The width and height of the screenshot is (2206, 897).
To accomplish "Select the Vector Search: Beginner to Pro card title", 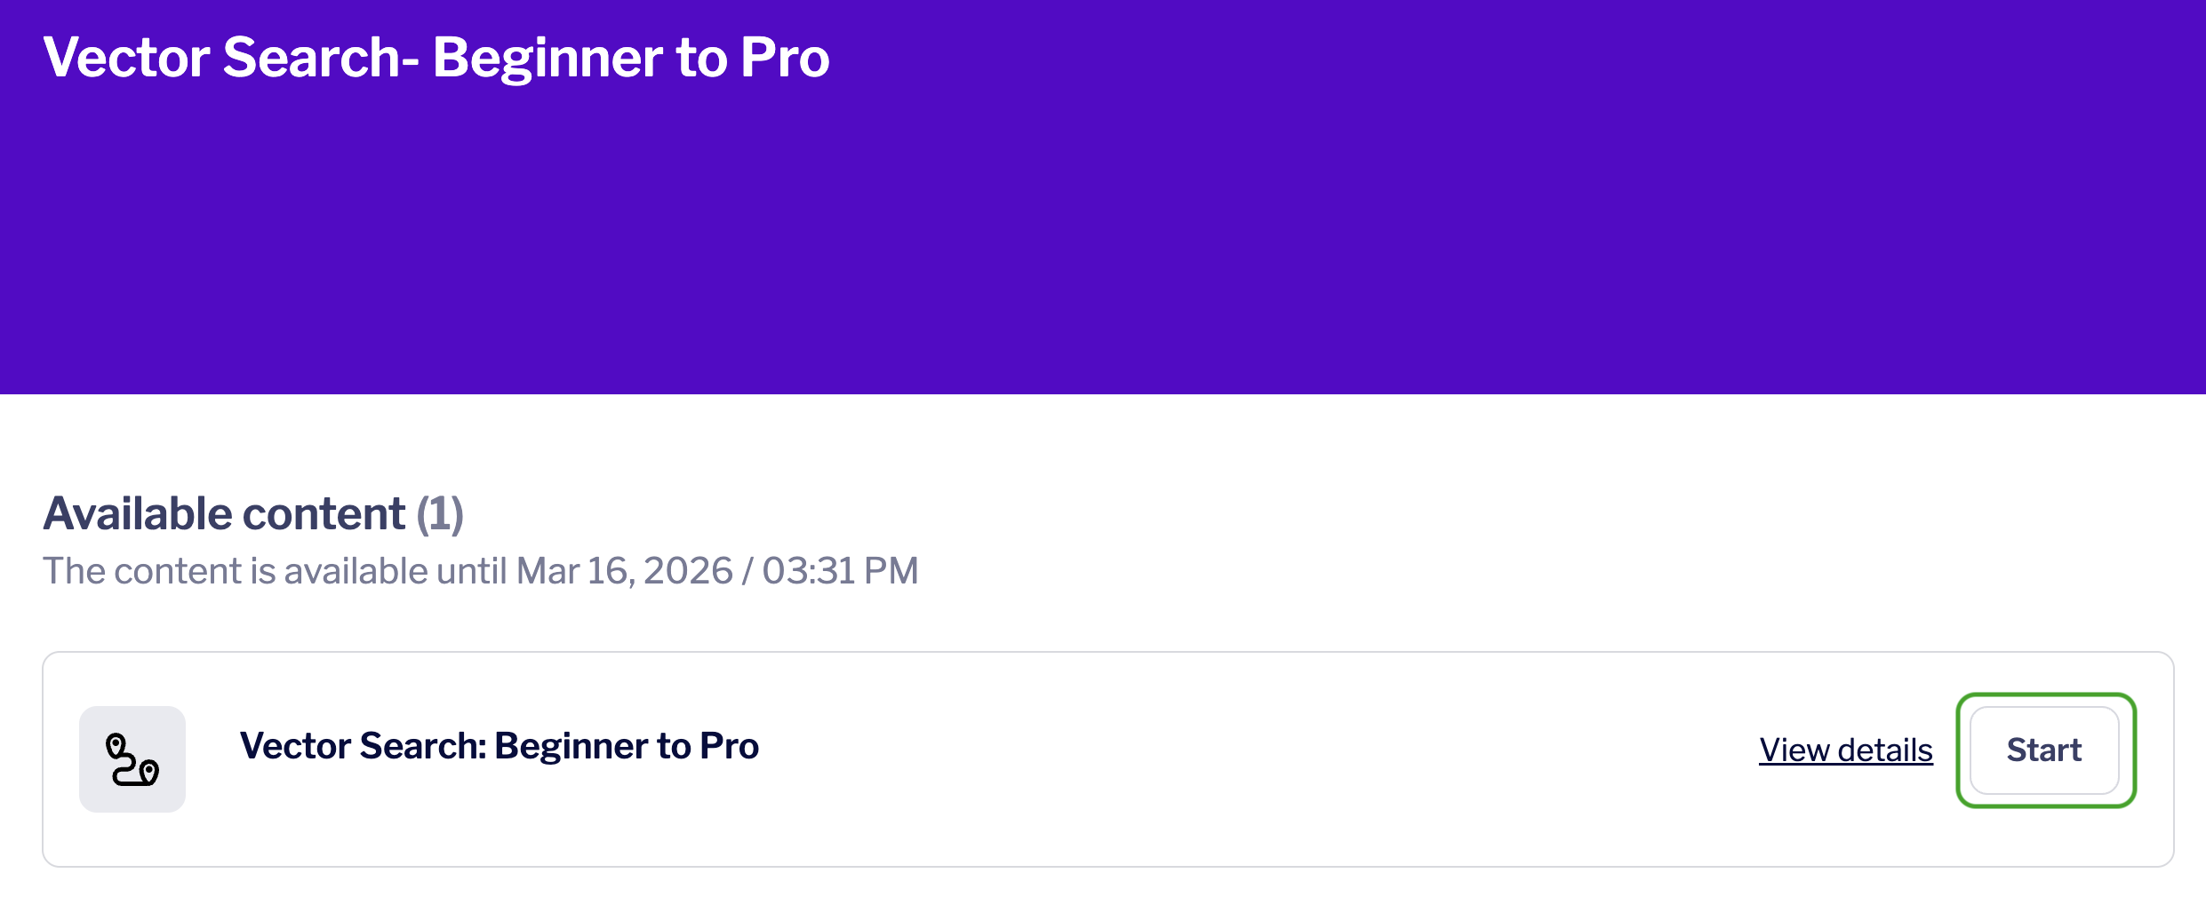I will (x=499, y=746).
